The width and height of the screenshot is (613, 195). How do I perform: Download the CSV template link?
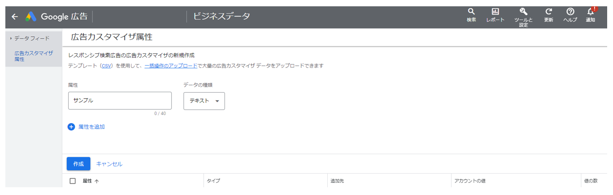pos(106,65)
